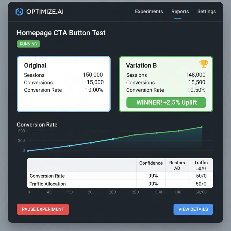Click the VIEW DETAILS button
The width and height of the screenshot is (231, 231).
coord(193,209)
